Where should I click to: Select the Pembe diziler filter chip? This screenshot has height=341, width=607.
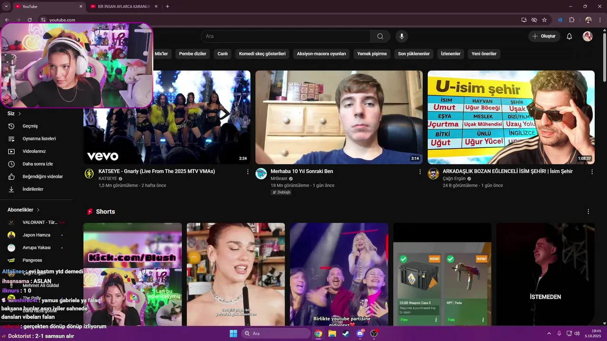193,54
